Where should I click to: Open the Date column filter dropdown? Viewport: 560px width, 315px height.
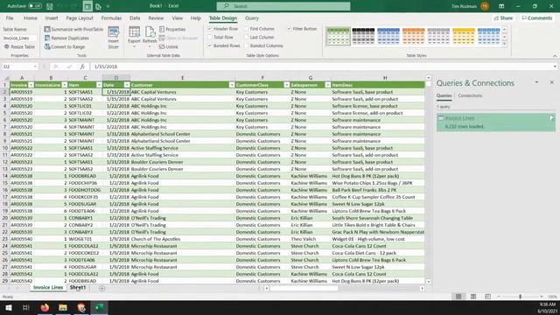(127, 85)
